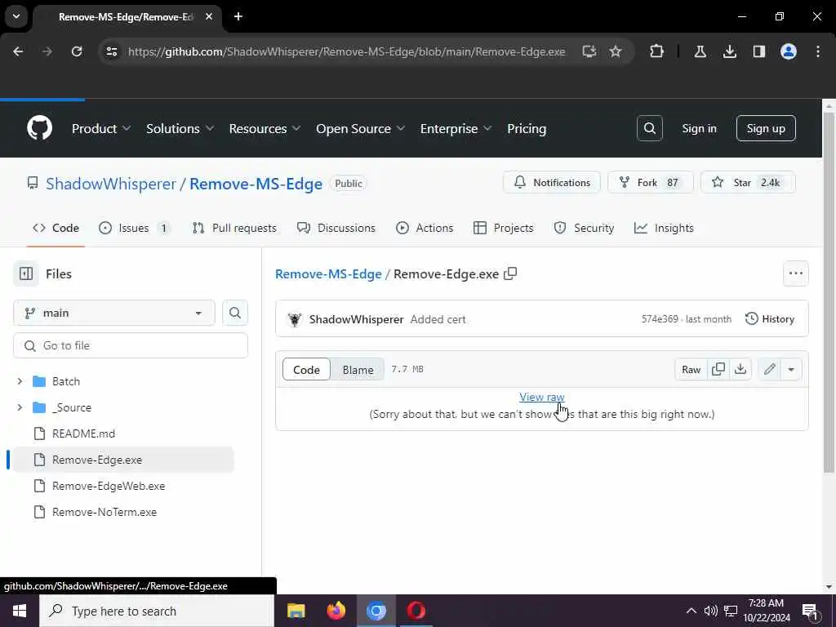This screenshot has width=836, height=627.
Task: Open a new browser tab
Action: (238, 16)
